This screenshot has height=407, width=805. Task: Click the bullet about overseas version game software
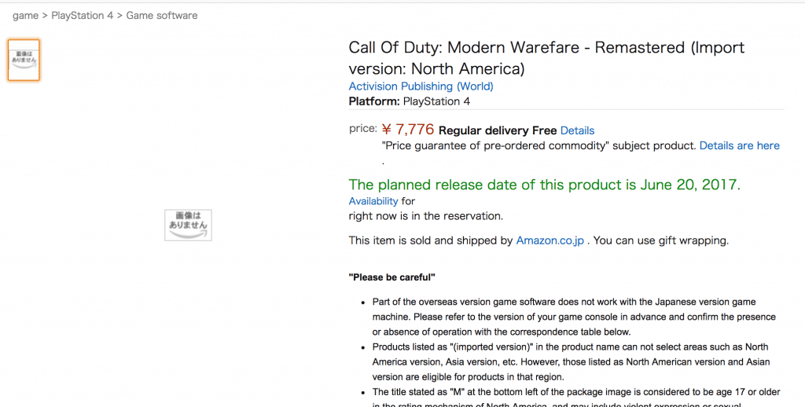pyautogui.click(x=563, y=317)
